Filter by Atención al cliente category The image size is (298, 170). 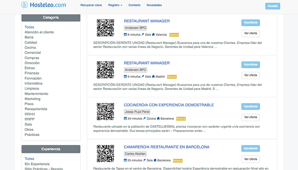pyautogui.click(x=39, y=32)
